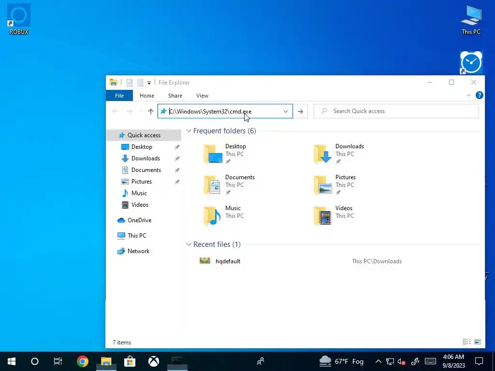Open the network status tray icon
Image resolution: width=495 pixels, height=371 pixels.
[390, 361]
